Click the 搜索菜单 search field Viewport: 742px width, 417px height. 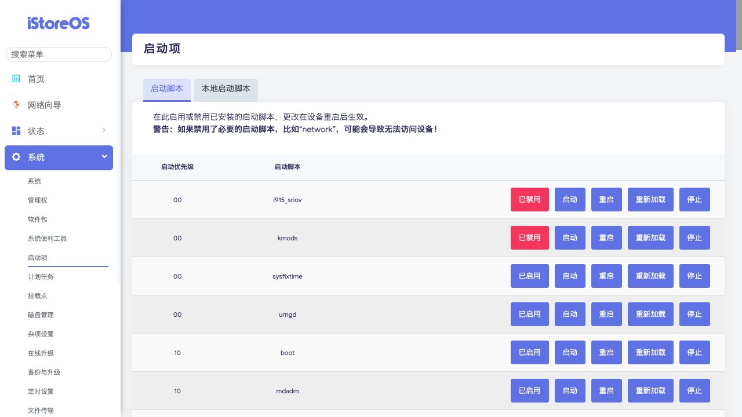coord(59,54)
